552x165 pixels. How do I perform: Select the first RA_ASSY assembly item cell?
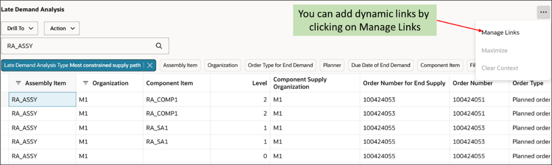[x=43, y=100]
